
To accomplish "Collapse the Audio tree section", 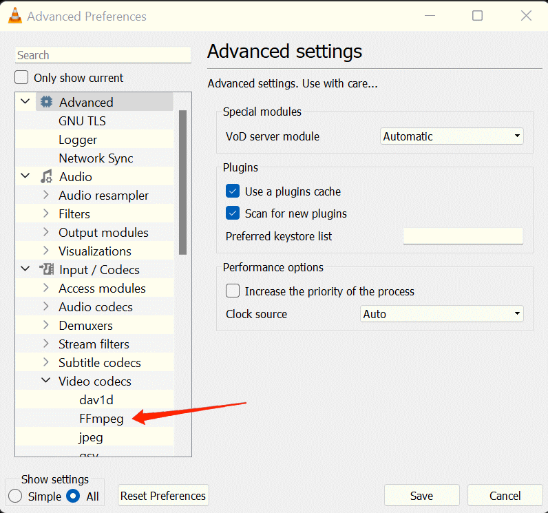I will (x=25, y=176).
